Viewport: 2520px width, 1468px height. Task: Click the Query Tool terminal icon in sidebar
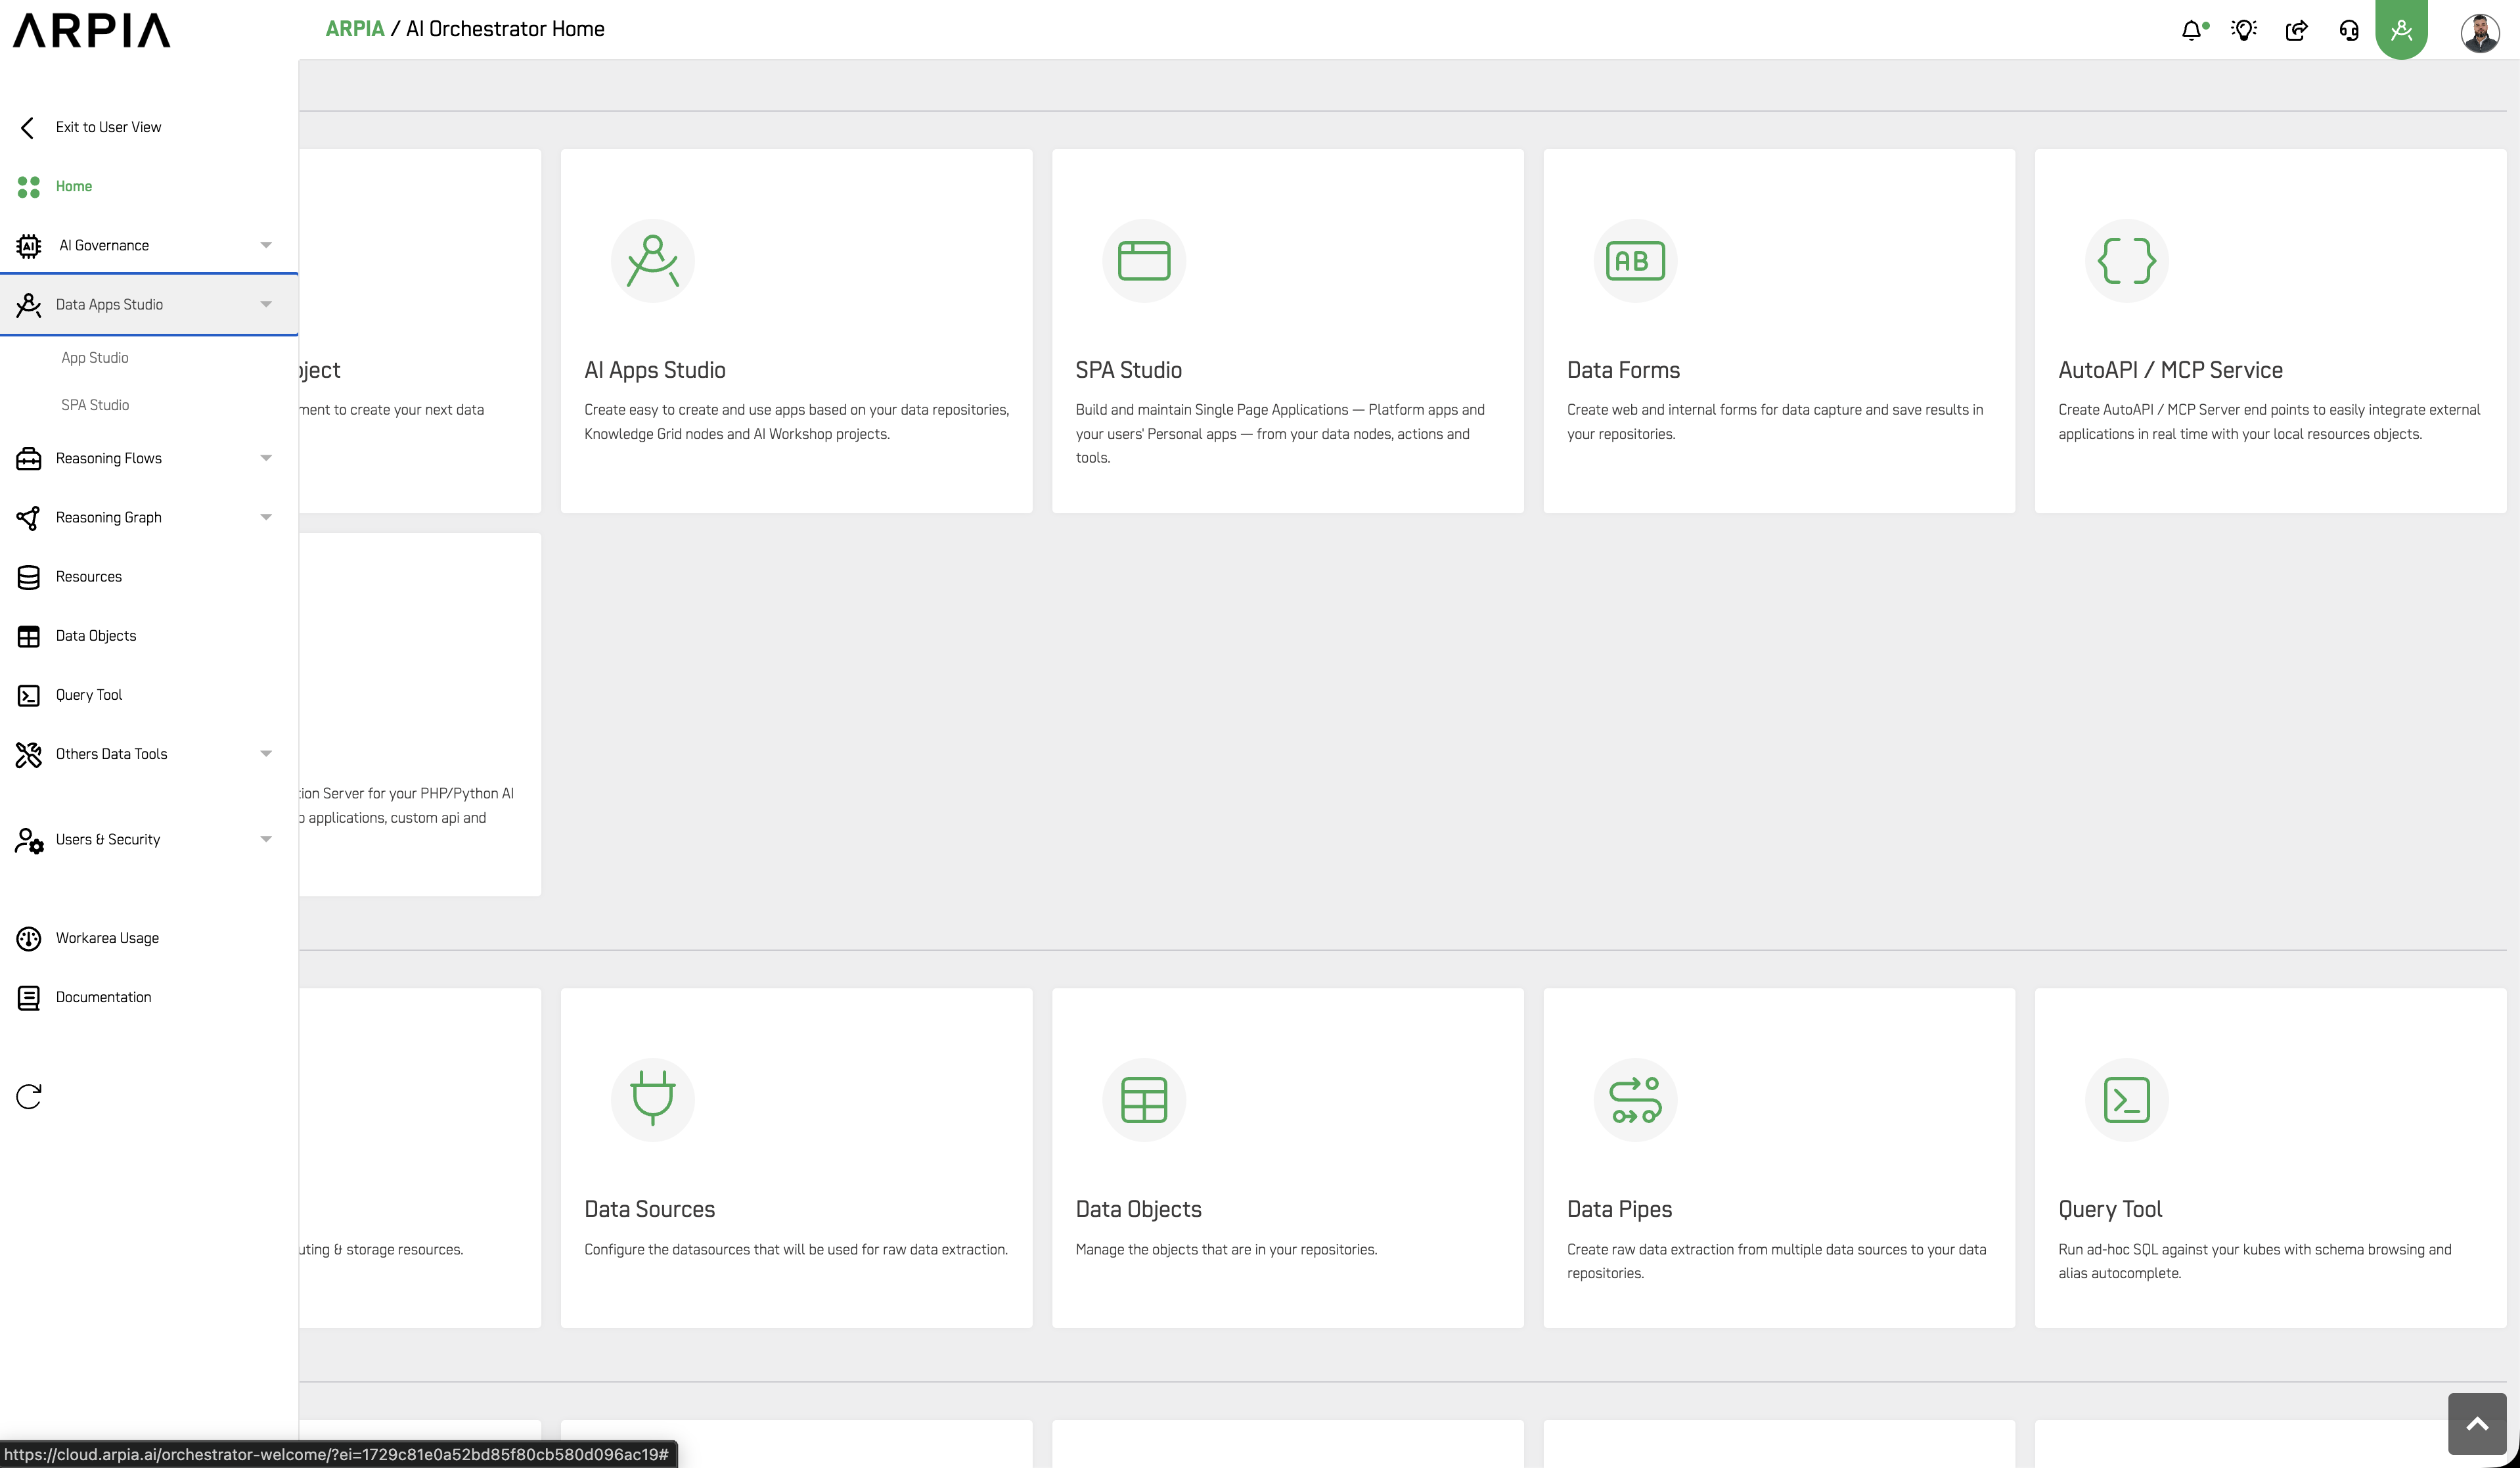click(x=29, y=695)
